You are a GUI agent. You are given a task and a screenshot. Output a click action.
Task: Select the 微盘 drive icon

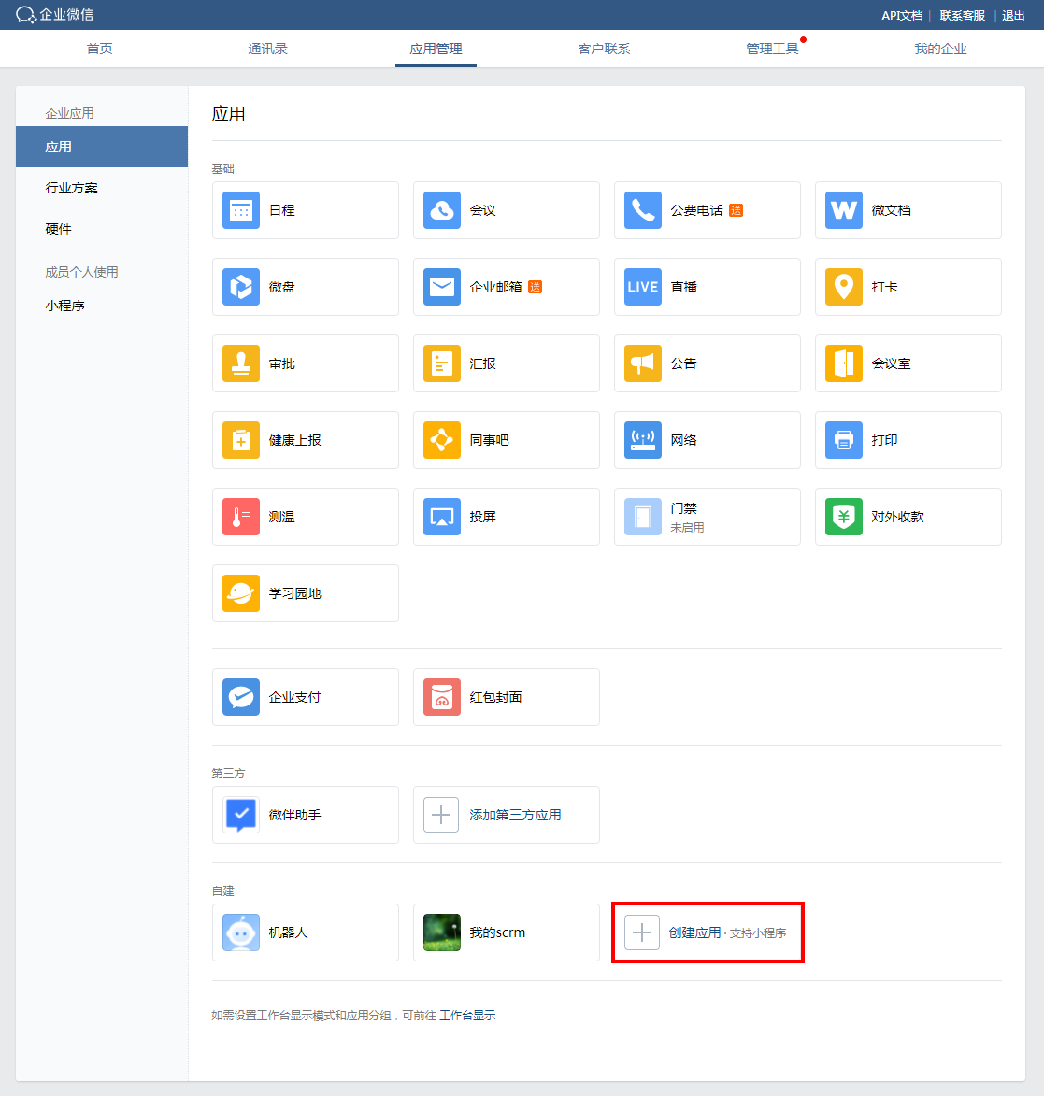pyautogui.click(x=241, y=287)
